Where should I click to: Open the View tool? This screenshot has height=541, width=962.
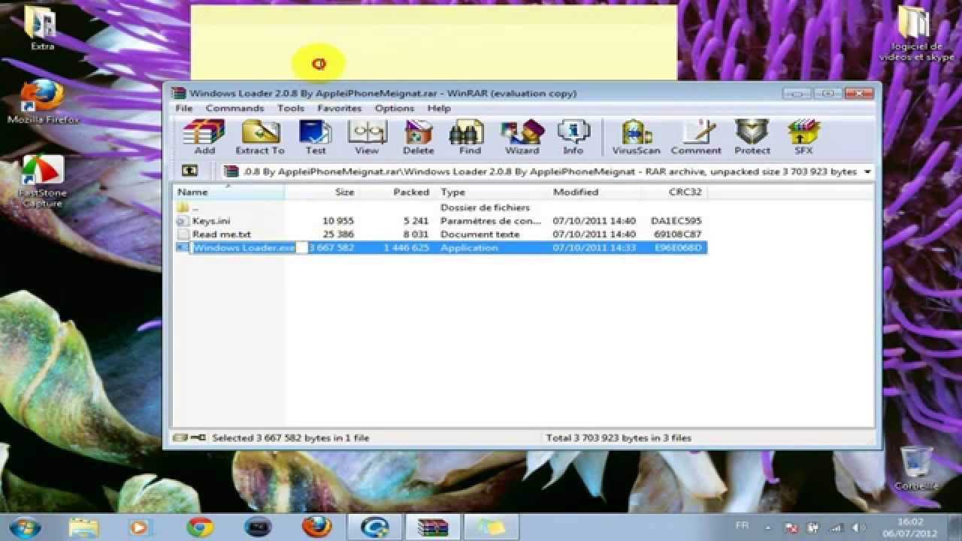[x=367, y=137]
